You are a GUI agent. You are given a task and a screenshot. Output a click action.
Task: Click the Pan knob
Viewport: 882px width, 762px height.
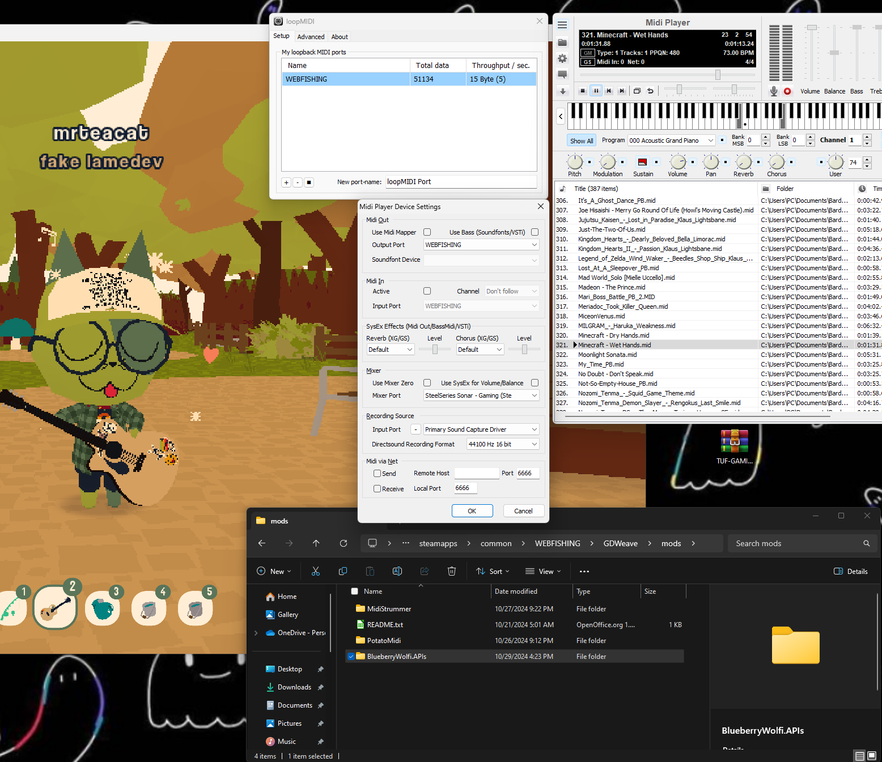pyautogui.click(x=711, y=162)
